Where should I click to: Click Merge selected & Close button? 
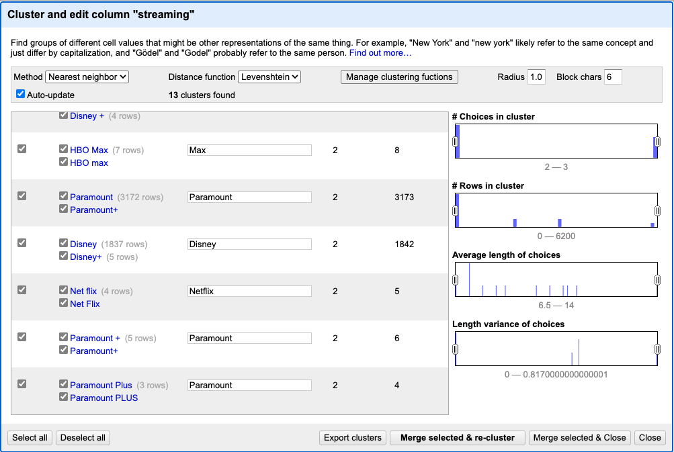coord(579,438)
